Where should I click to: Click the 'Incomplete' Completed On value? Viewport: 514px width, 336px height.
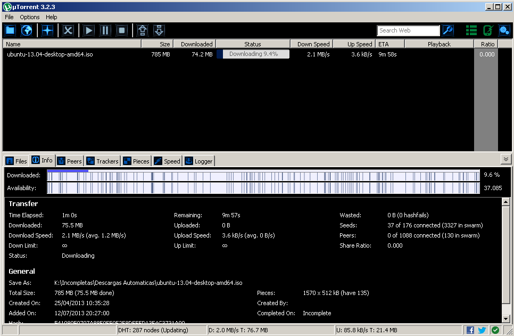317,313
